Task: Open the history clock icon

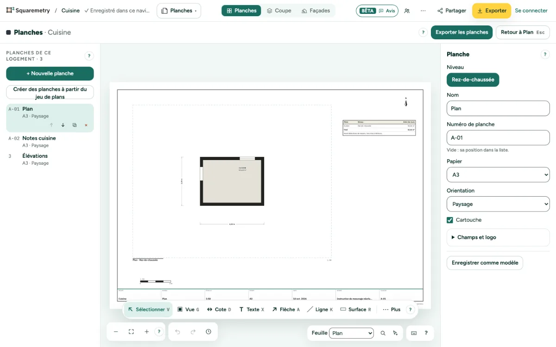Action: click(208, 332)
